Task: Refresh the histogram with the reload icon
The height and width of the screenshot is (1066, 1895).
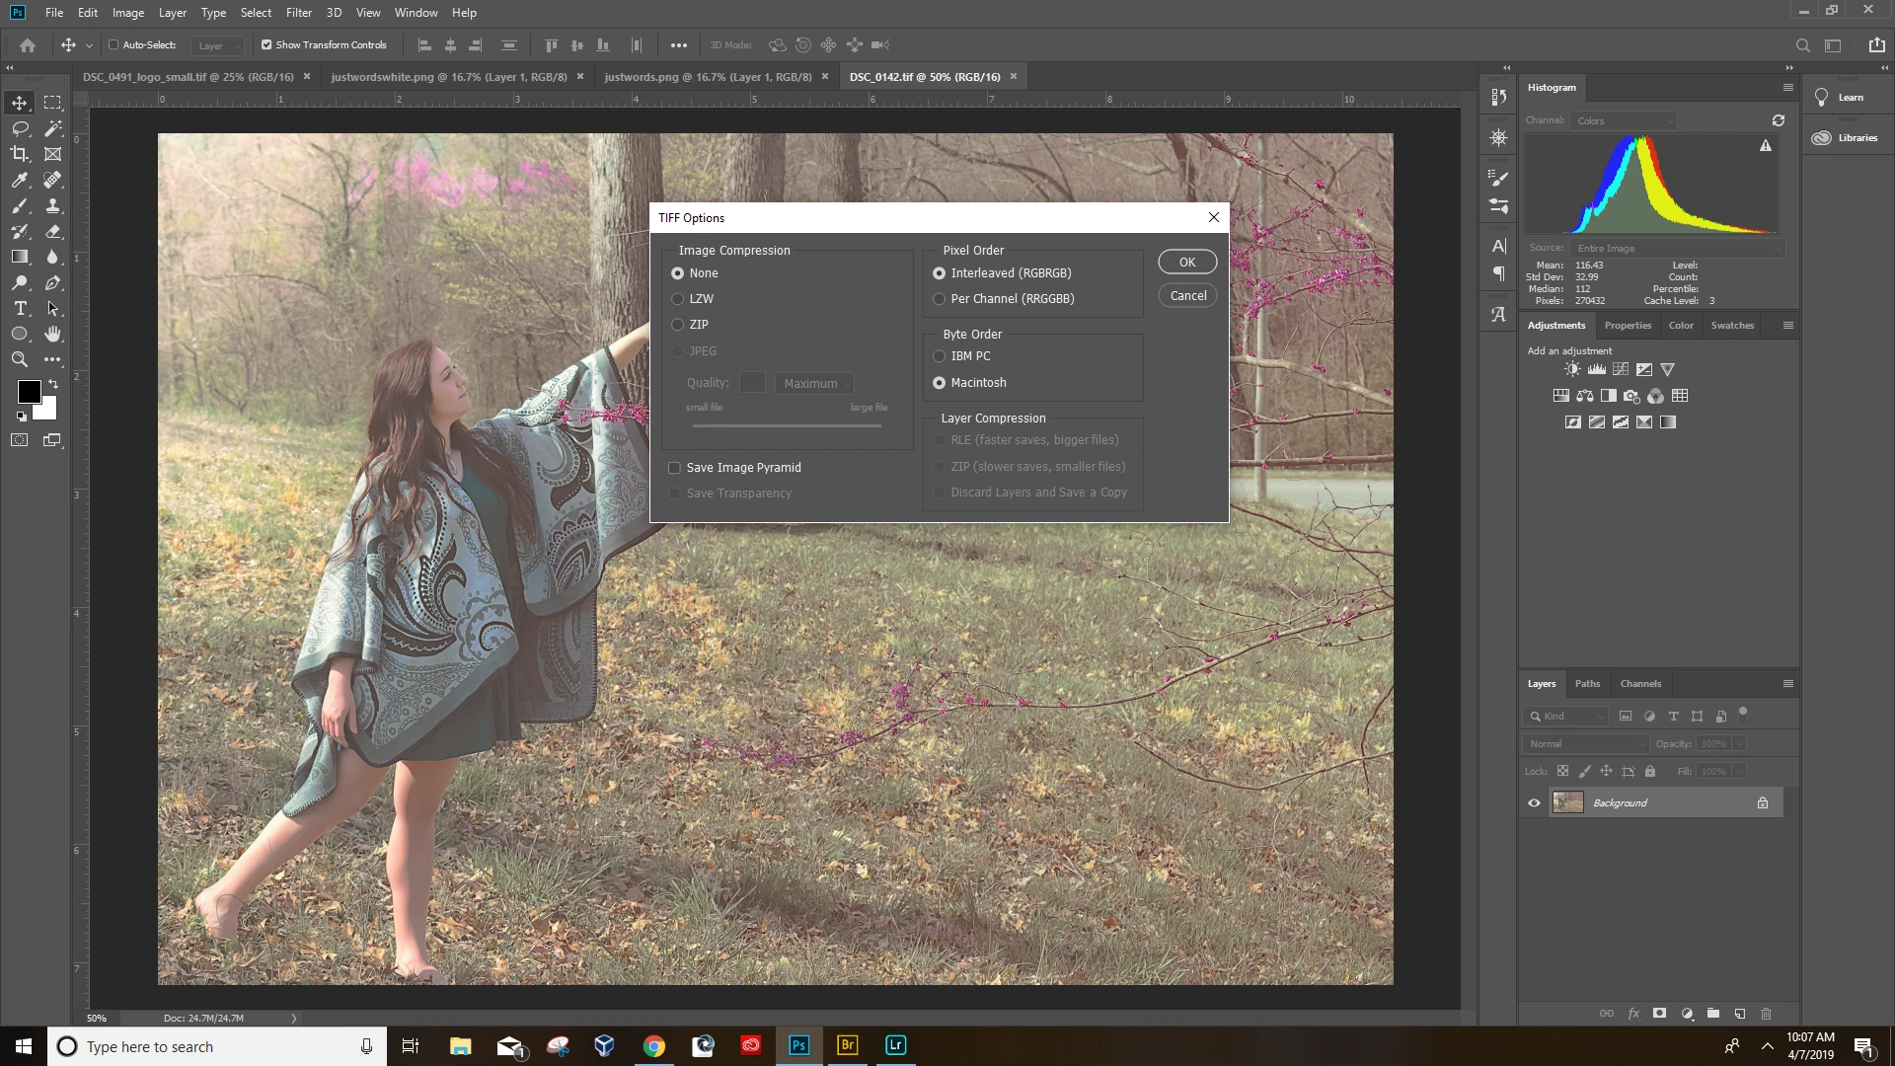Action: [x=1778, y=120]
